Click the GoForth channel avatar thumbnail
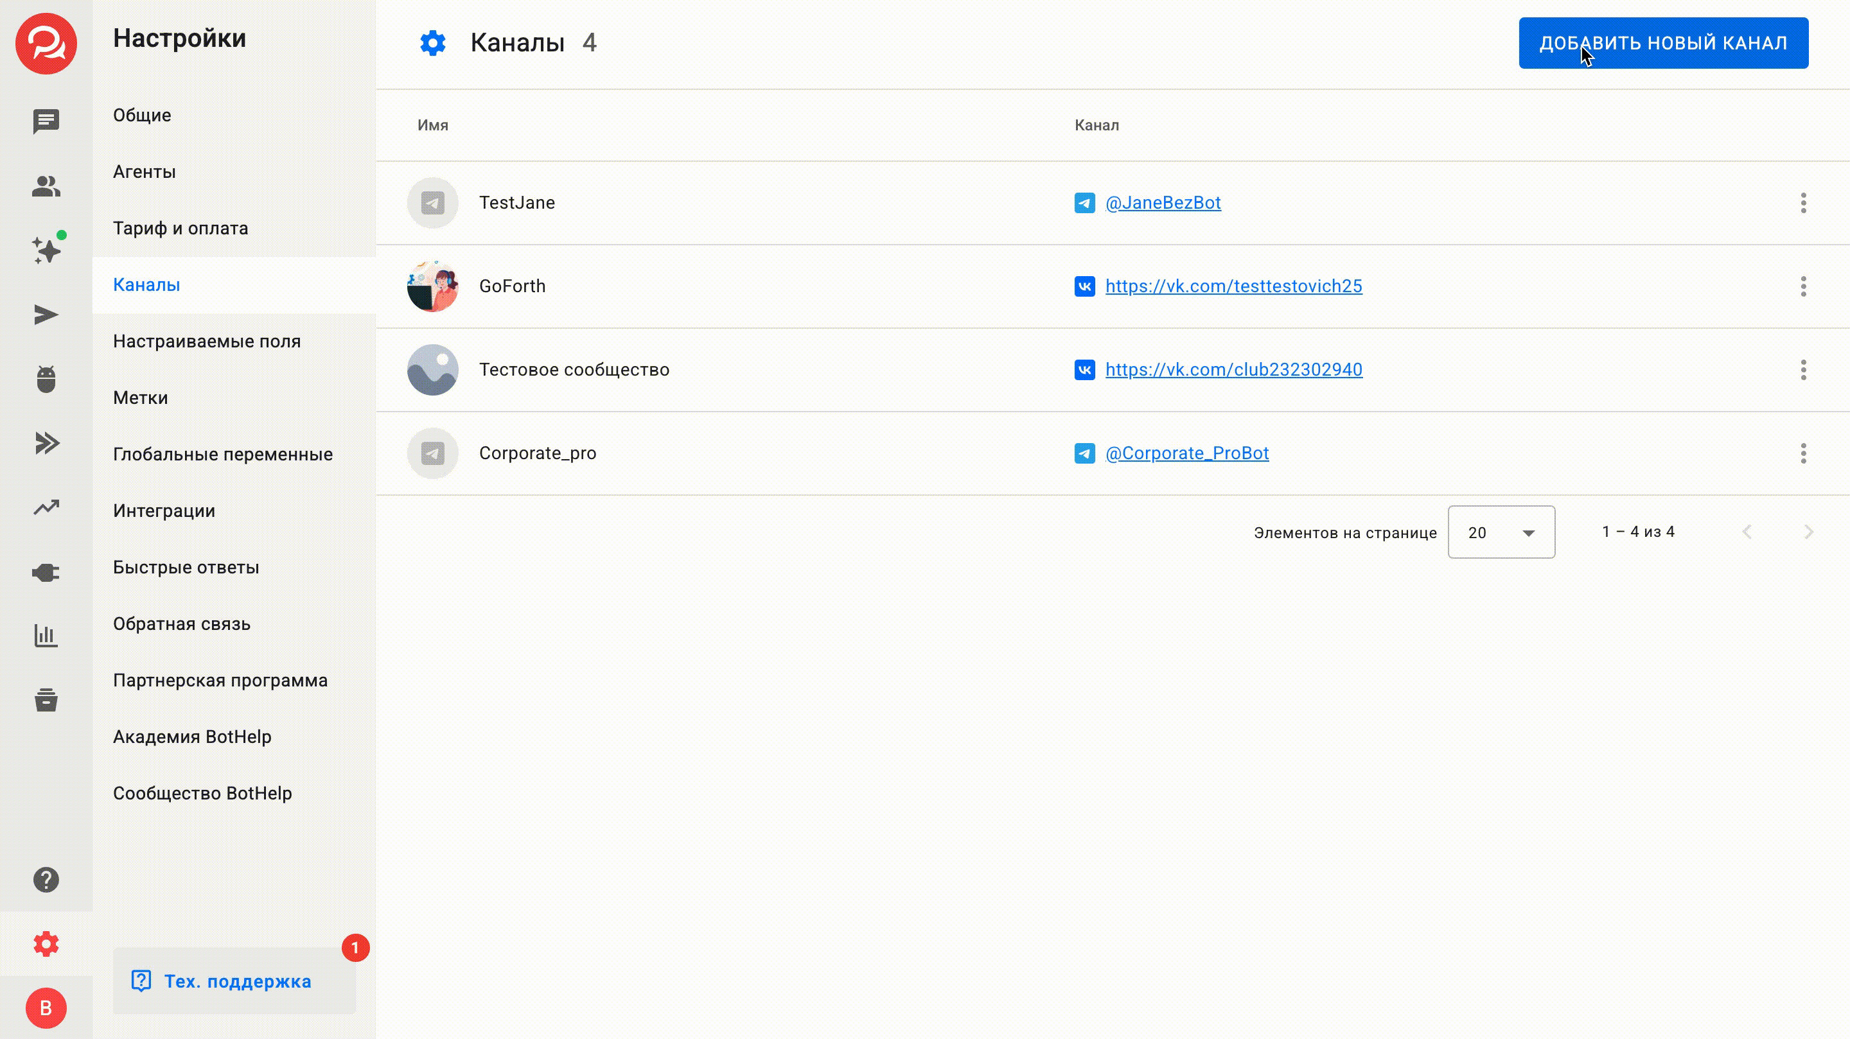 click(432, 286)
